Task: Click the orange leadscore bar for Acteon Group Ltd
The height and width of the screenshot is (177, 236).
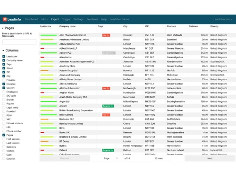Action: (44, 70)
